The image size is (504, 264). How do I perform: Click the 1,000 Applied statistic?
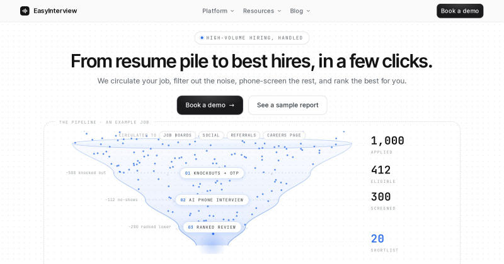(x=387, y=145)
